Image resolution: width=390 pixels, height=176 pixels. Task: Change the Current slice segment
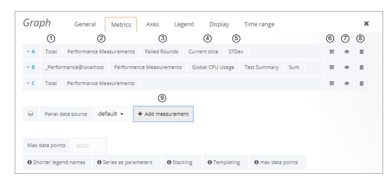coord(203,52)
